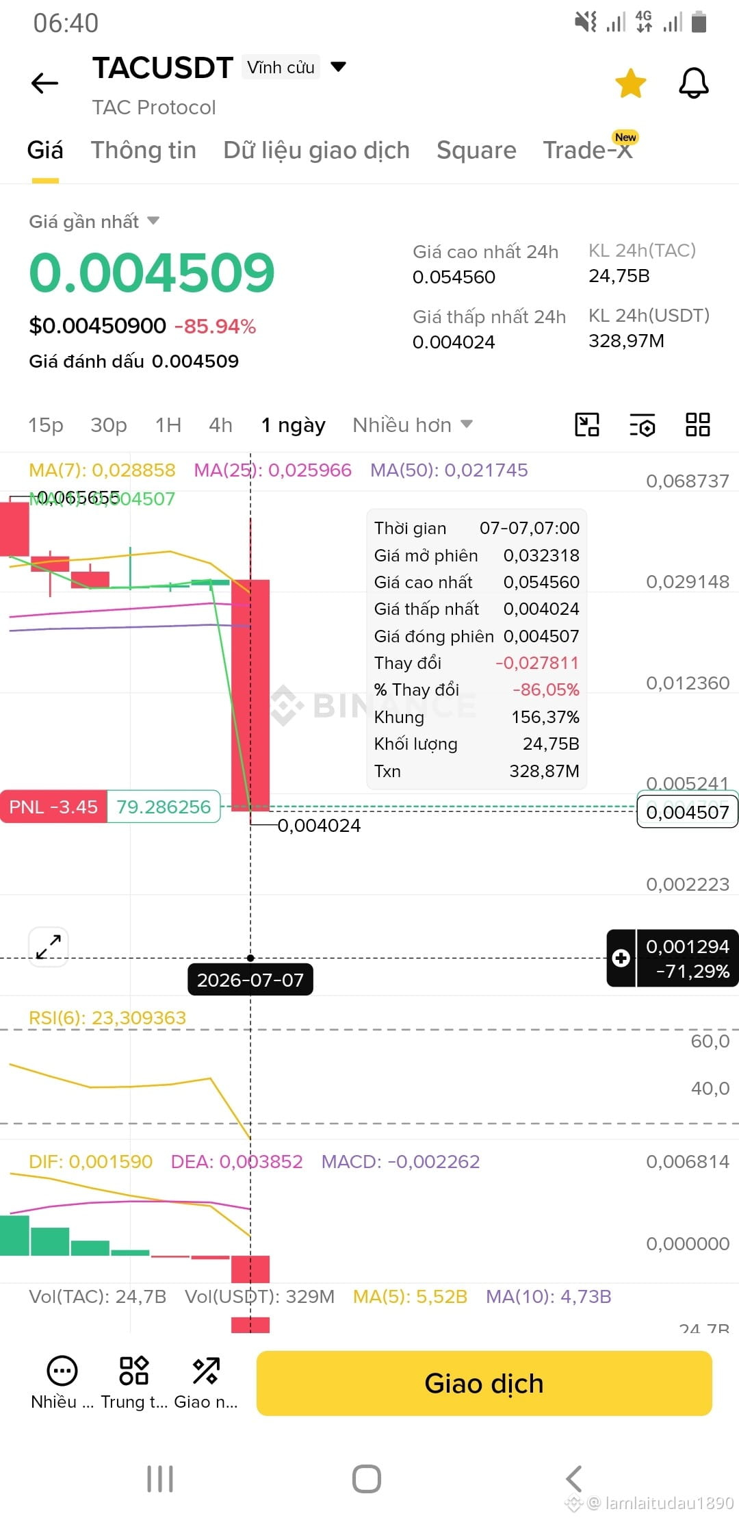Expand Nhiều hơn timeframe dropdown
The height and width of the screenshot is (1520, 739).
pyautogui.click(x=413, y=425)
